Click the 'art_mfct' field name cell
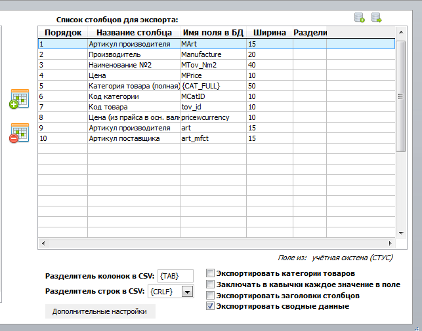This screenshot has height=331, width=422. pyautogui.click(x=213, y=138)
